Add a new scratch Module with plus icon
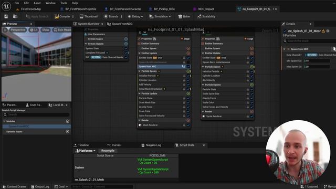Screen dimensions: 336x189 (68, 121)
